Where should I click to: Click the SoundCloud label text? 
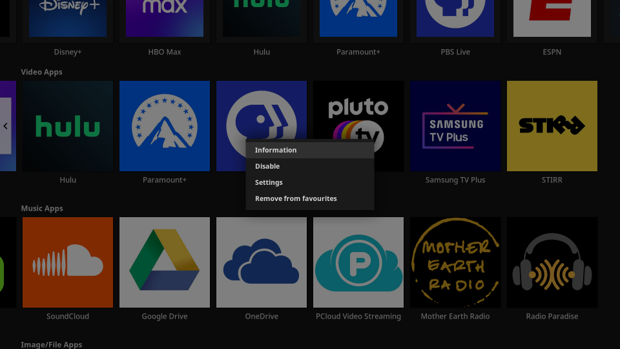pos(68,316)
